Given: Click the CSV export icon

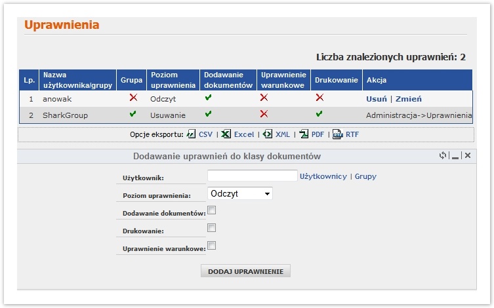Looking at the screenshot, I should (x=192, y=134).
